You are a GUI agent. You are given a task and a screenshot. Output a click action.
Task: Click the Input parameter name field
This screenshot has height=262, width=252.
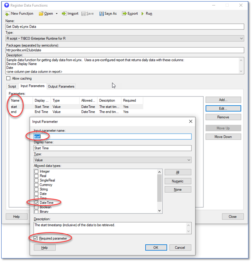pyautogui.click(x=113, y=136)
